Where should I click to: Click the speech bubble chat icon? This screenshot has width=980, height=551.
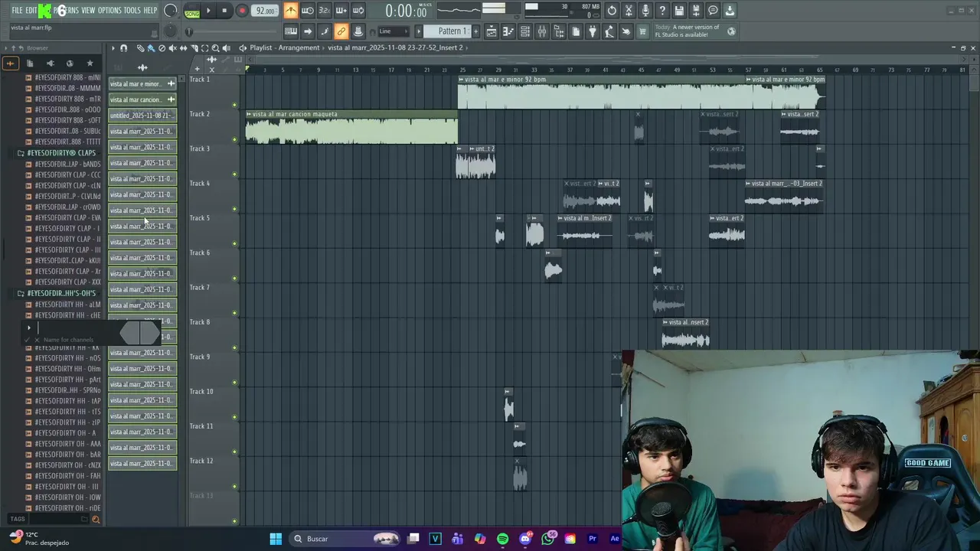(x=713, y=11)
